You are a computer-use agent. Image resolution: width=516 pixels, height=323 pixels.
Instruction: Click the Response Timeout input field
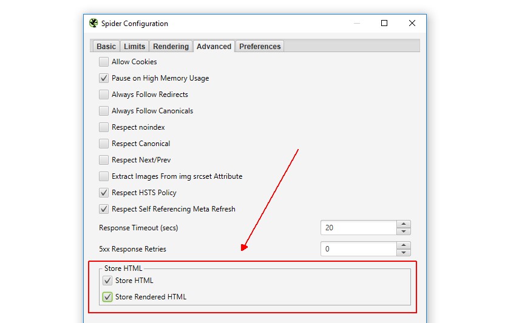coord(358,228)
